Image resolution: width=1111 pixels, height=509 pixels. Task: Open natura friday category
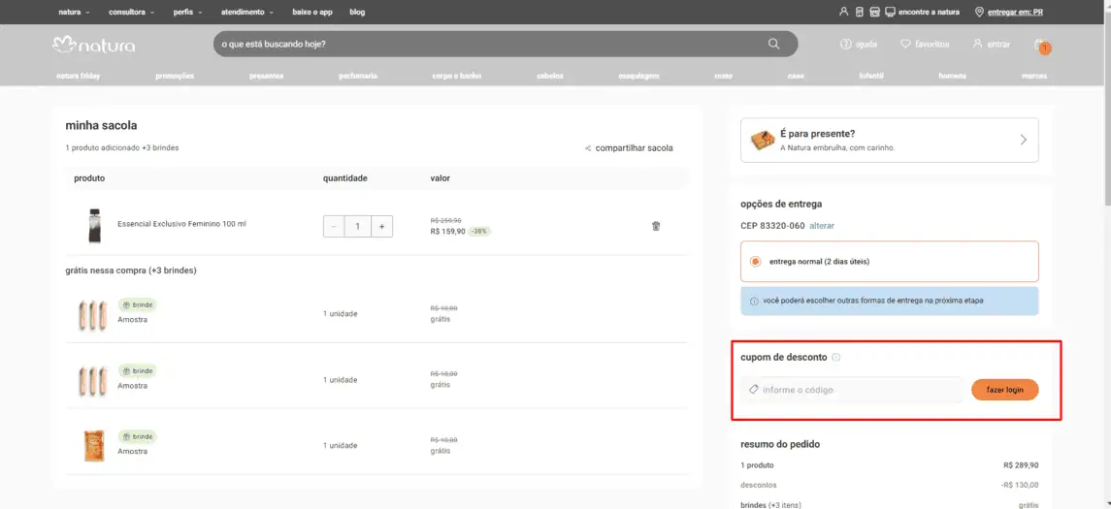[78, 76]
